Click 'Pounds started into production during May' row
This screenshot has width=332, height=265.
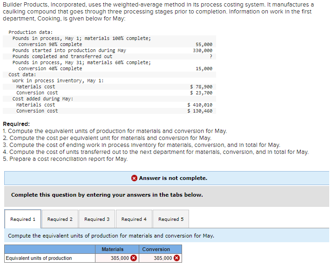(x=109, y=51)
